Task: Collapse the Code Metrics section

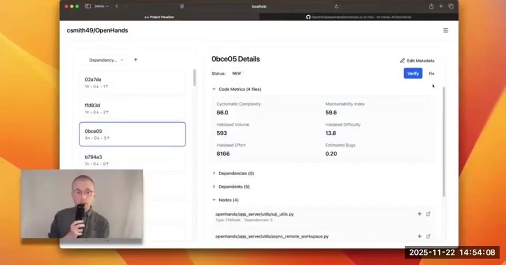Action: tap(237, 90)
